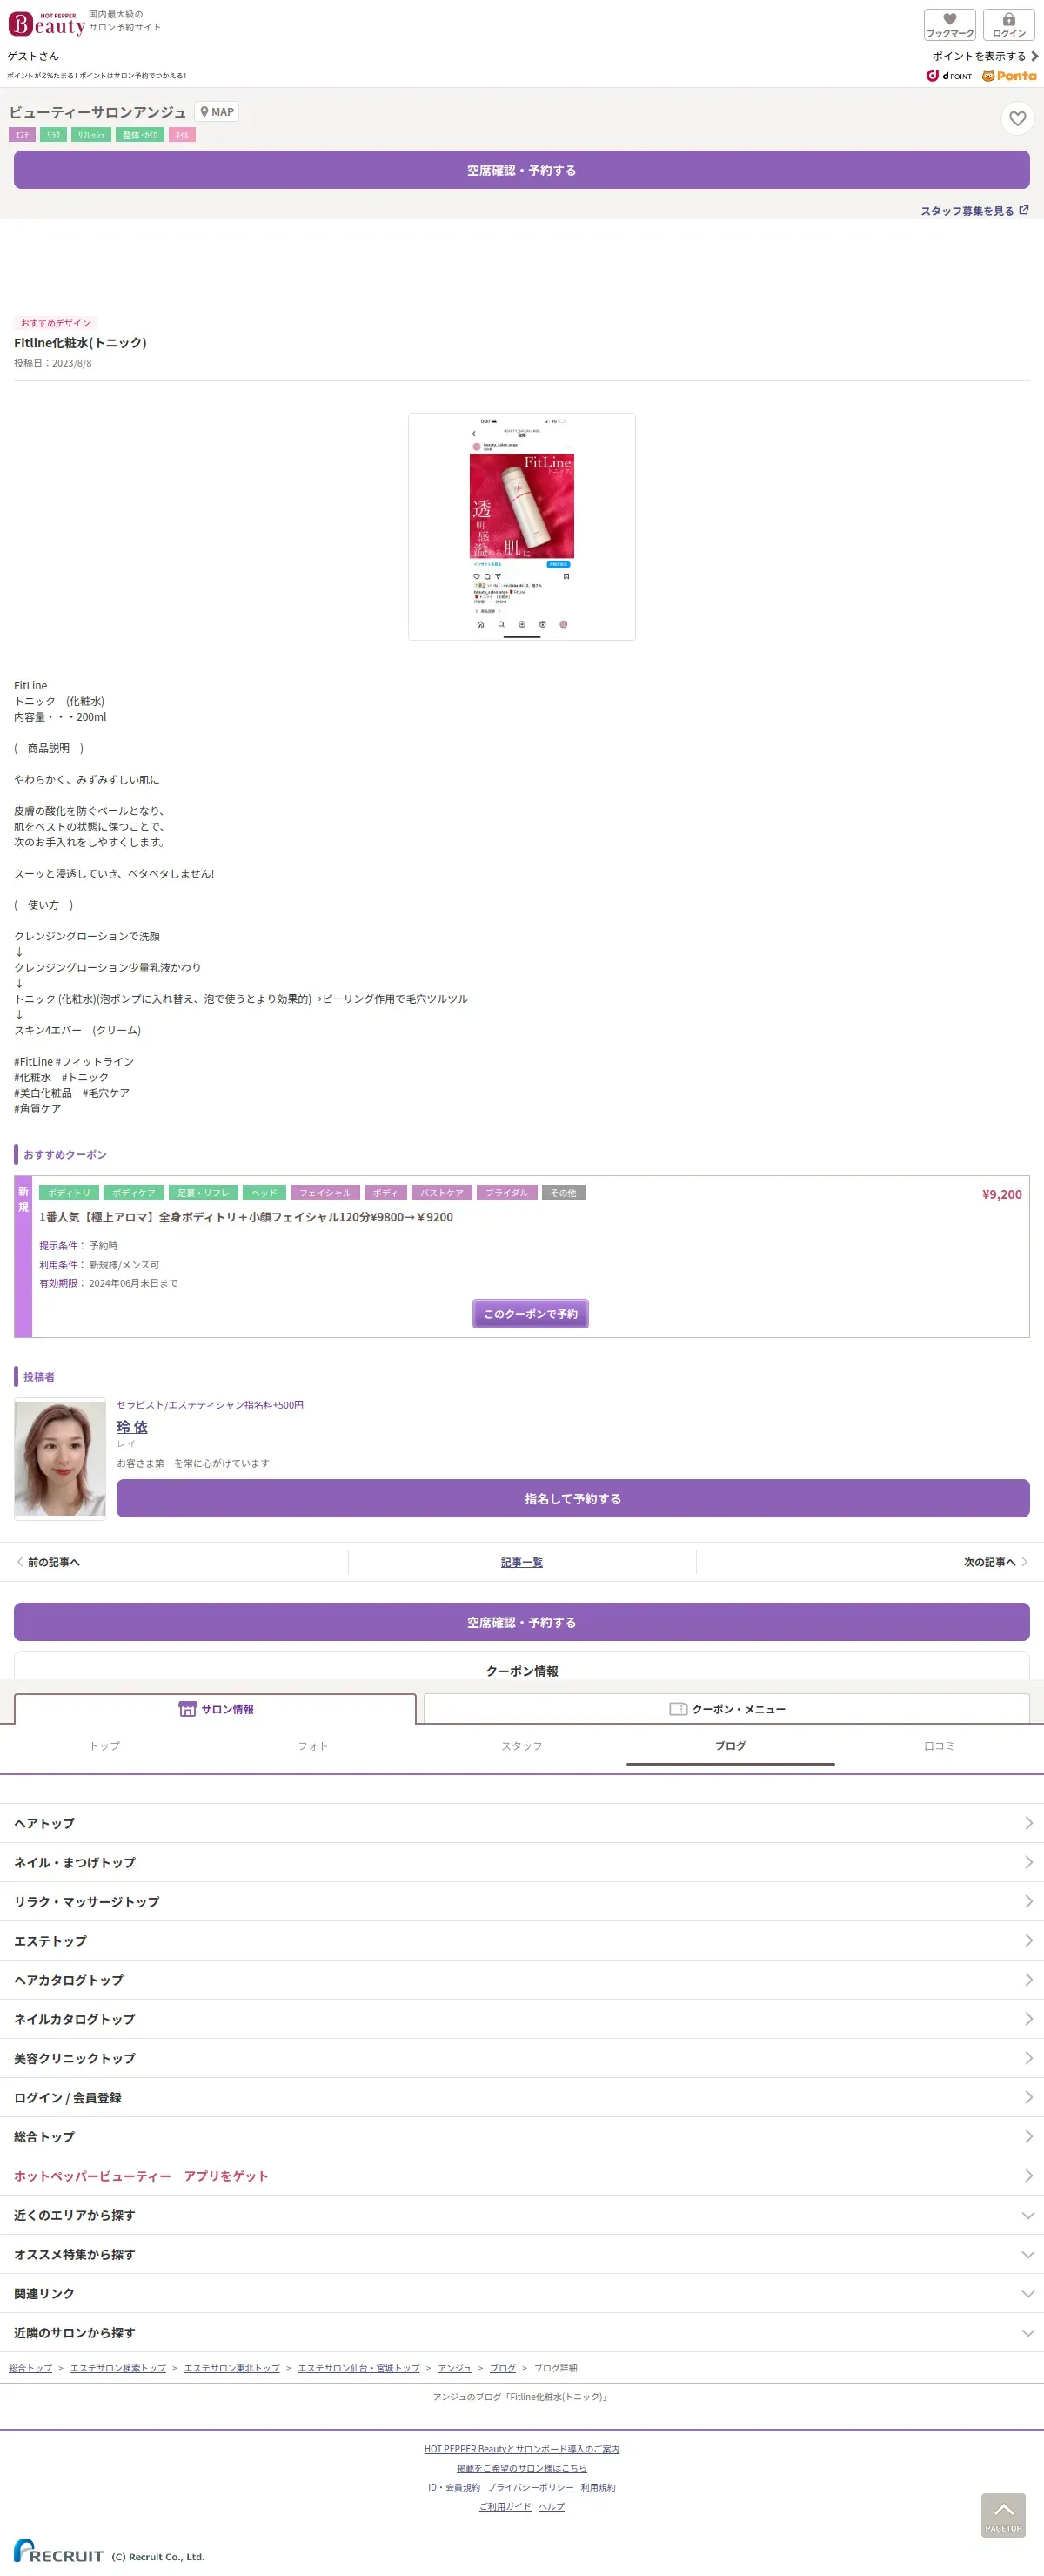Expand 近くのエリアから探す section
This screenshot has width=1044, height=2576.
coord(521,2215)
